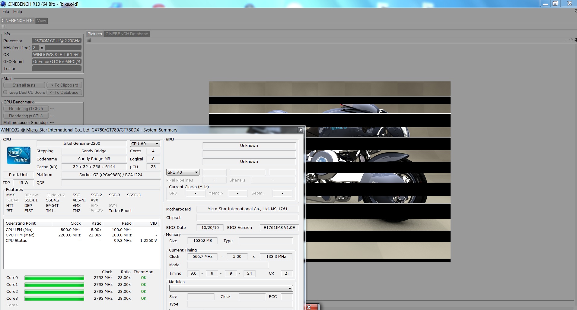The width and height of the screenshot is (577, 310).
Task: Click the Core1 usage bar
Action: pyautogui.click(x=54, y=285)
